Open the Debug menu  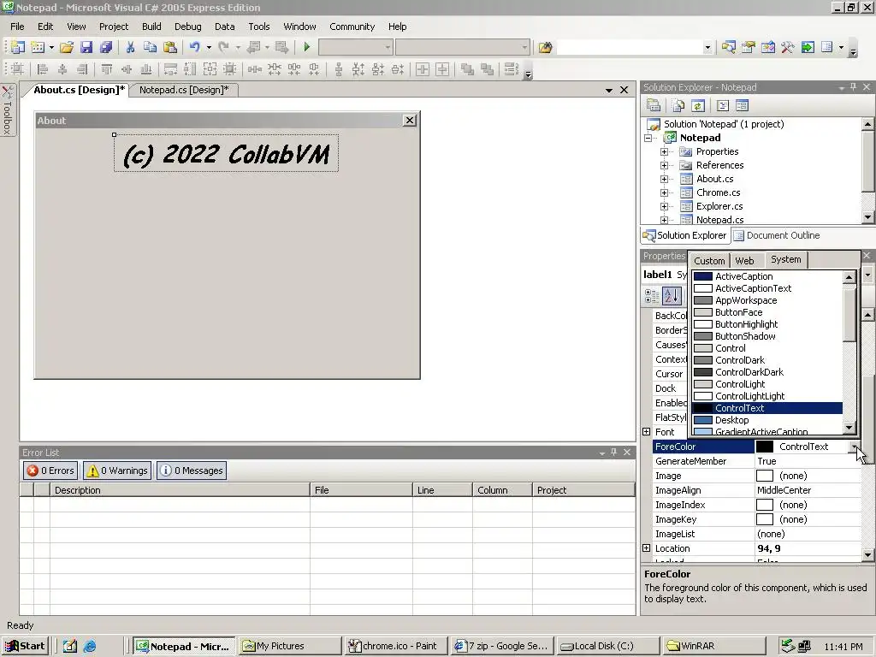click(x=187, y=27)
